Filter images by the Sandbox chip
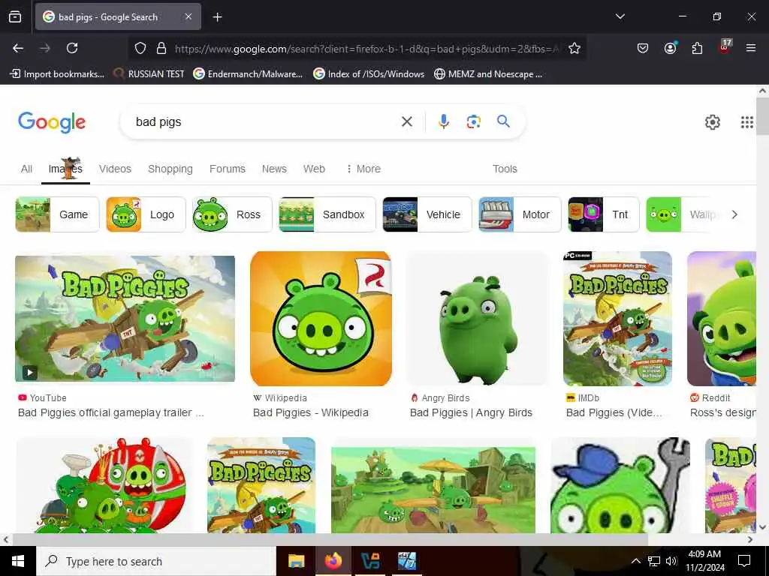The width and height of the screenshot is (769, 576). coord(327,214)
